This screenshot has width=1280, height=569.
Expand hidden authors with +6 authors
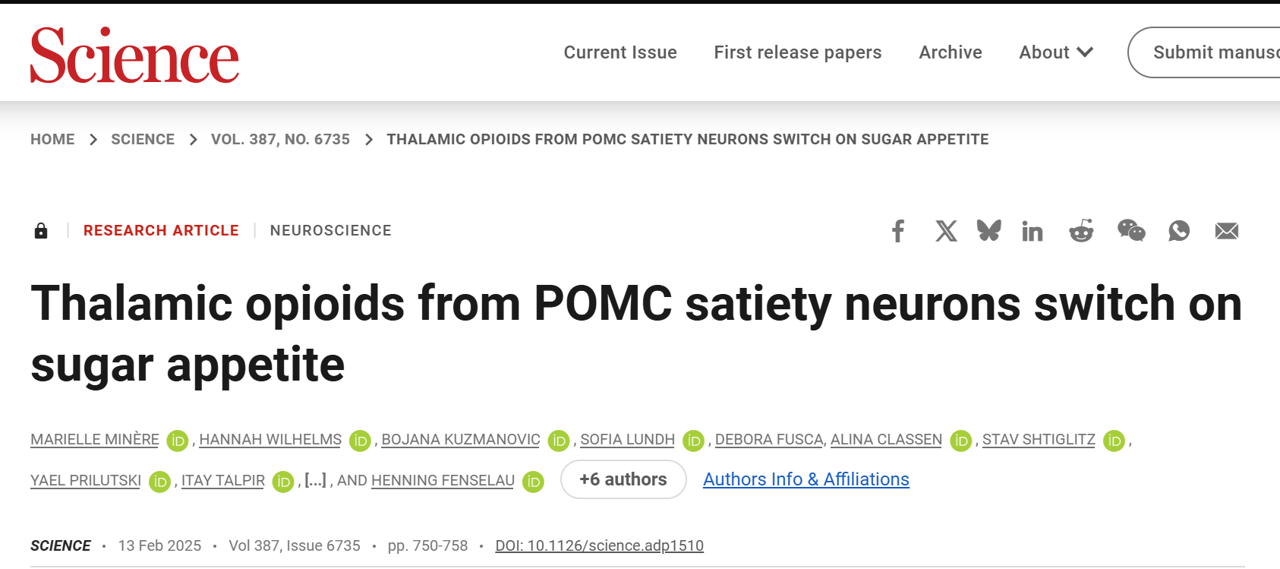tap(623, 479)
